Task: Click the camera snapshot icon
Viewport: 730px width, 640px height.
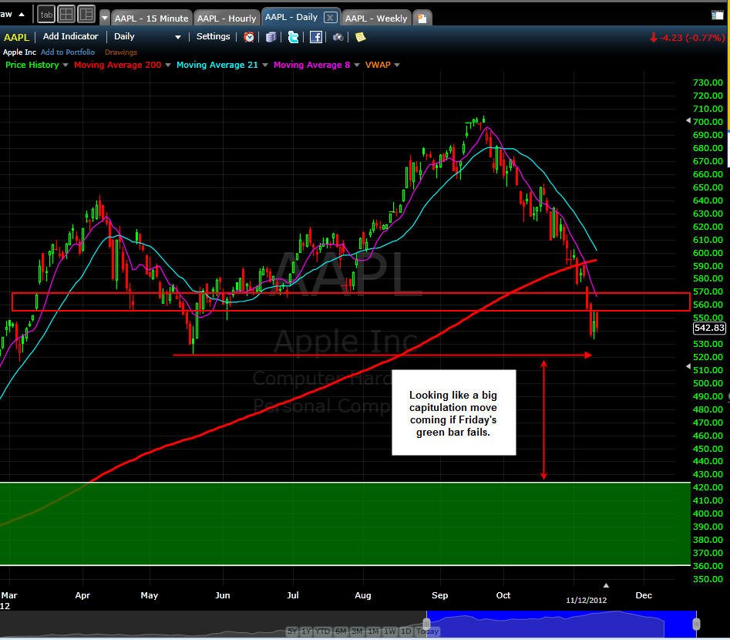Action: pyautogui.click(x=338, y=37)
